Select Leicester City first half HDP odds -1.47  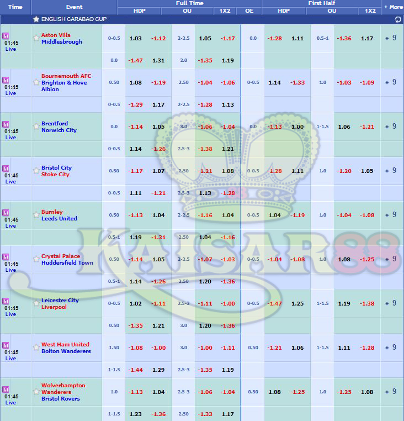(x=274, y=304)
